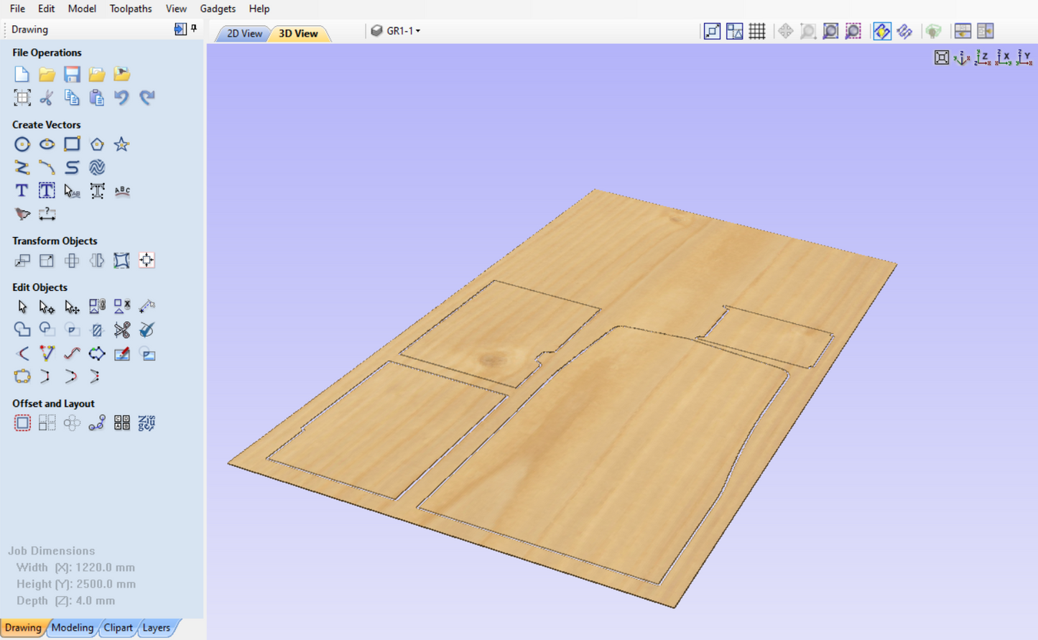
Task: Toggle 2D toolpath preview drawing
Action: coord(881,31)
